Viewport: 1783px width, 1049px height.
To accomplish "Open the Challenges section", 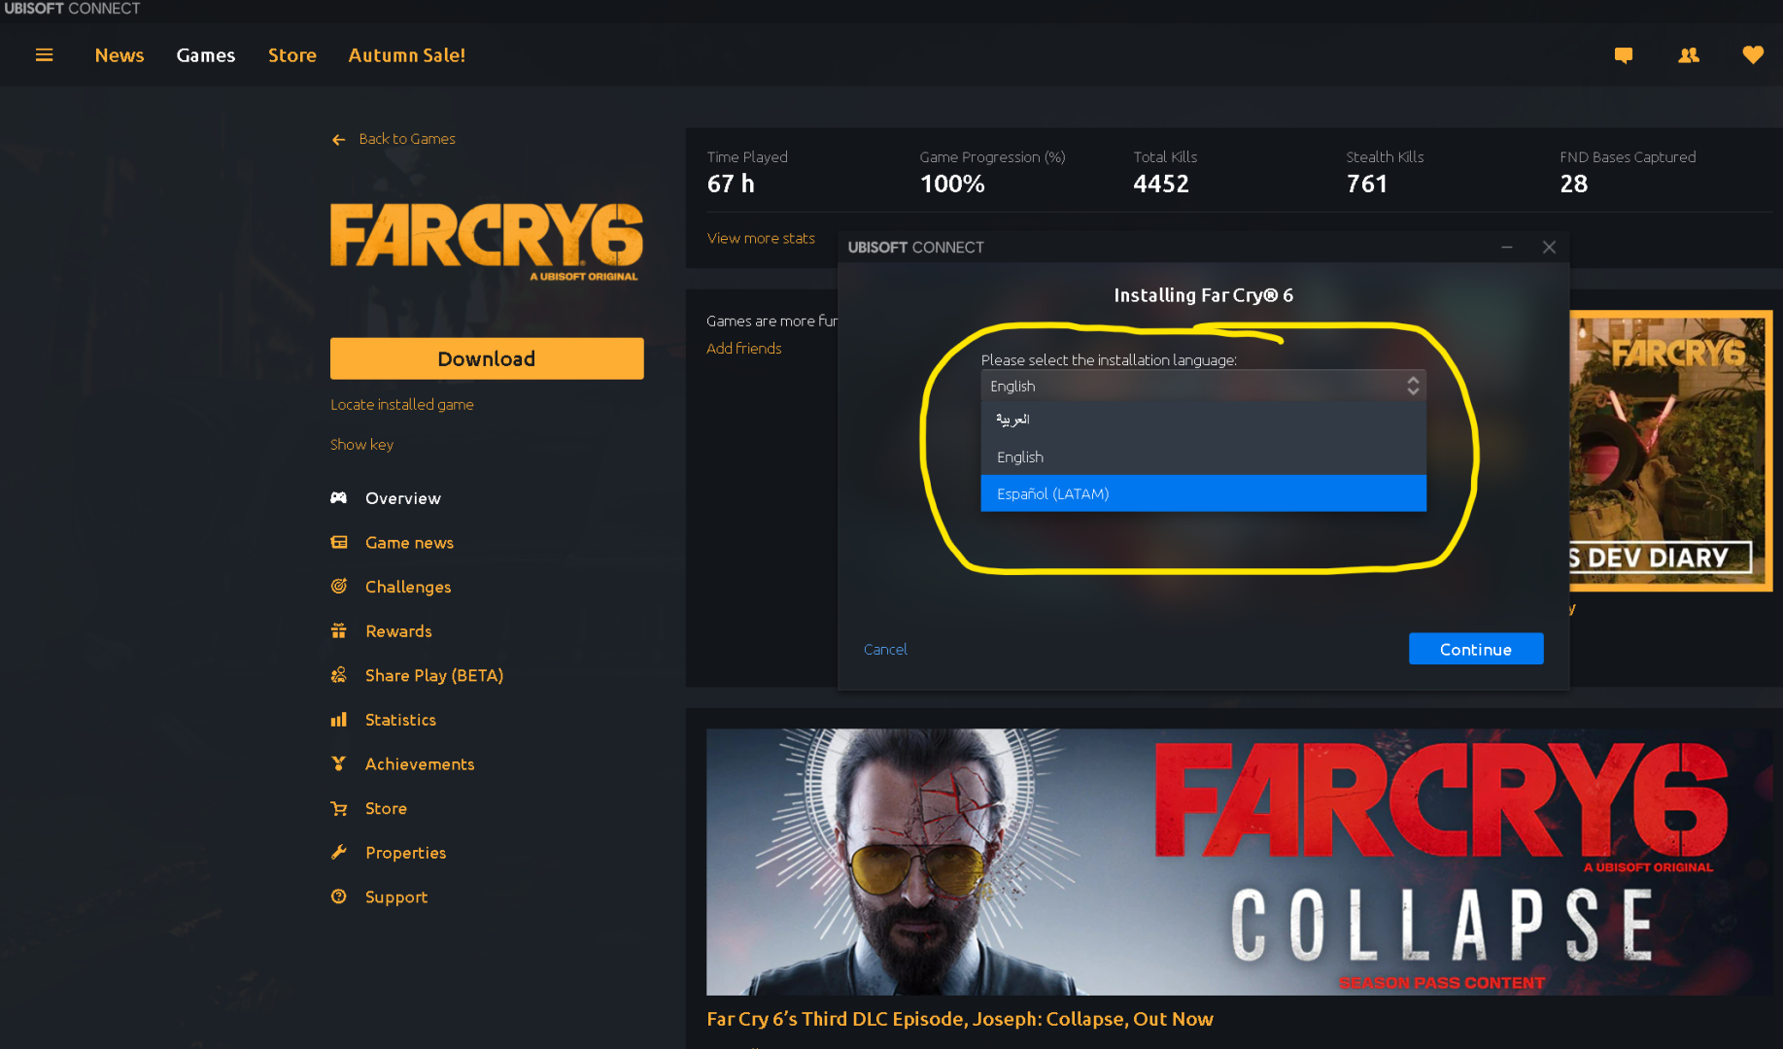I will point(408,587).
